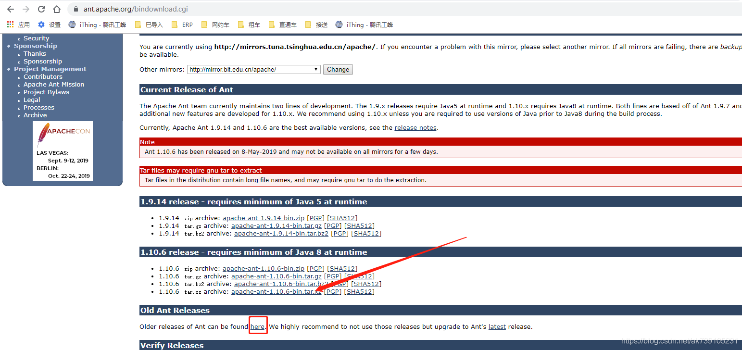Open Project Bylaws sidebar link

click(46, 92)
